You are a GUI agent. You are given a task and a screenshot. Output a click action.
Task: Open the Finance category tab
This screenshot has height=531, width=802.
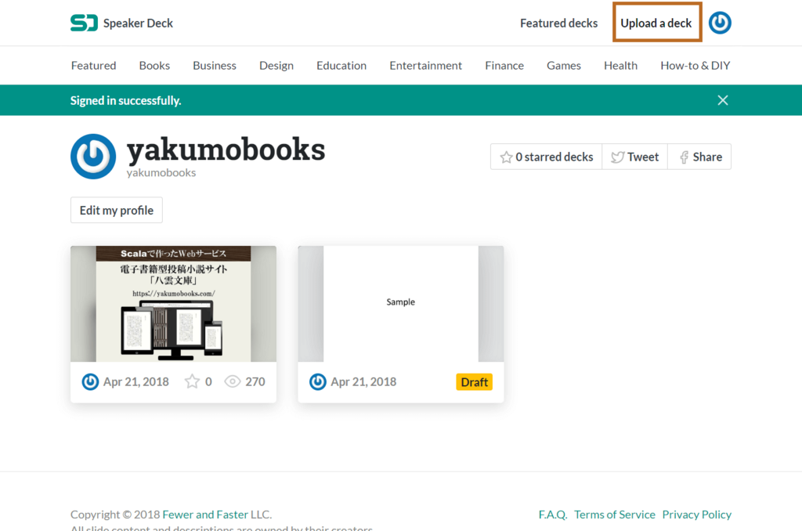pos(504,66)
